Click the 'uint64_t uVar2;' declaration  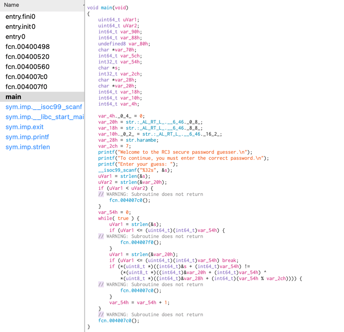[119, 26]
